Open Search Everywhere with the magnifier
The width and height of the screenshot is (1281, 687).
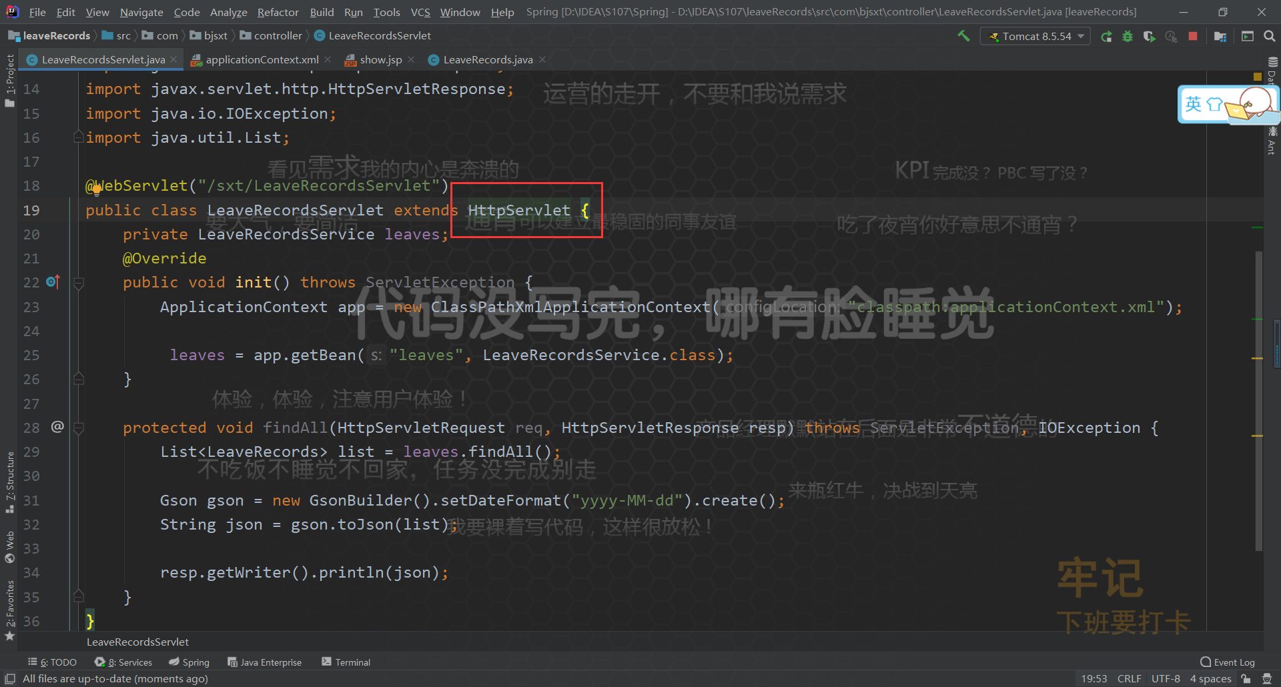coord(1270,36)
